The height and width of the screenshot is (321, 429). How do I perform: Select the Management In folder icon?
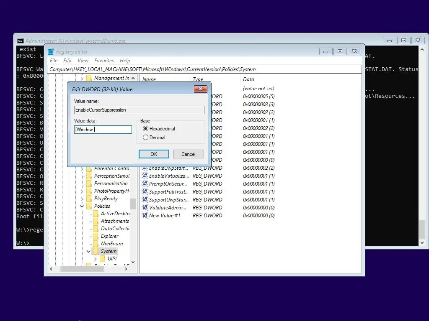(89, 78)
